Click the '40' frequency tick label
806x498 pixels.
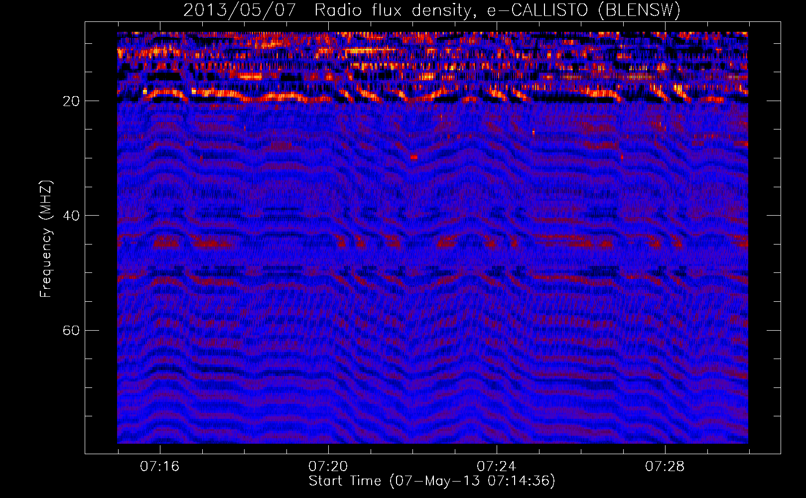pos(72,216)
